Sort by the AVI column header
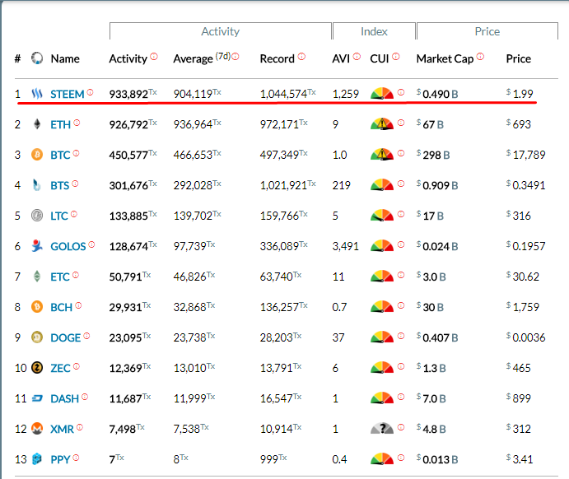 341,58
